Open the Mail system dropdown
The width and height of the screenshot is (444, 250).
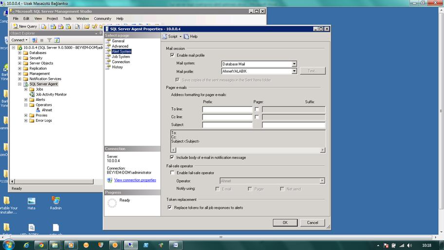(294, 64)
